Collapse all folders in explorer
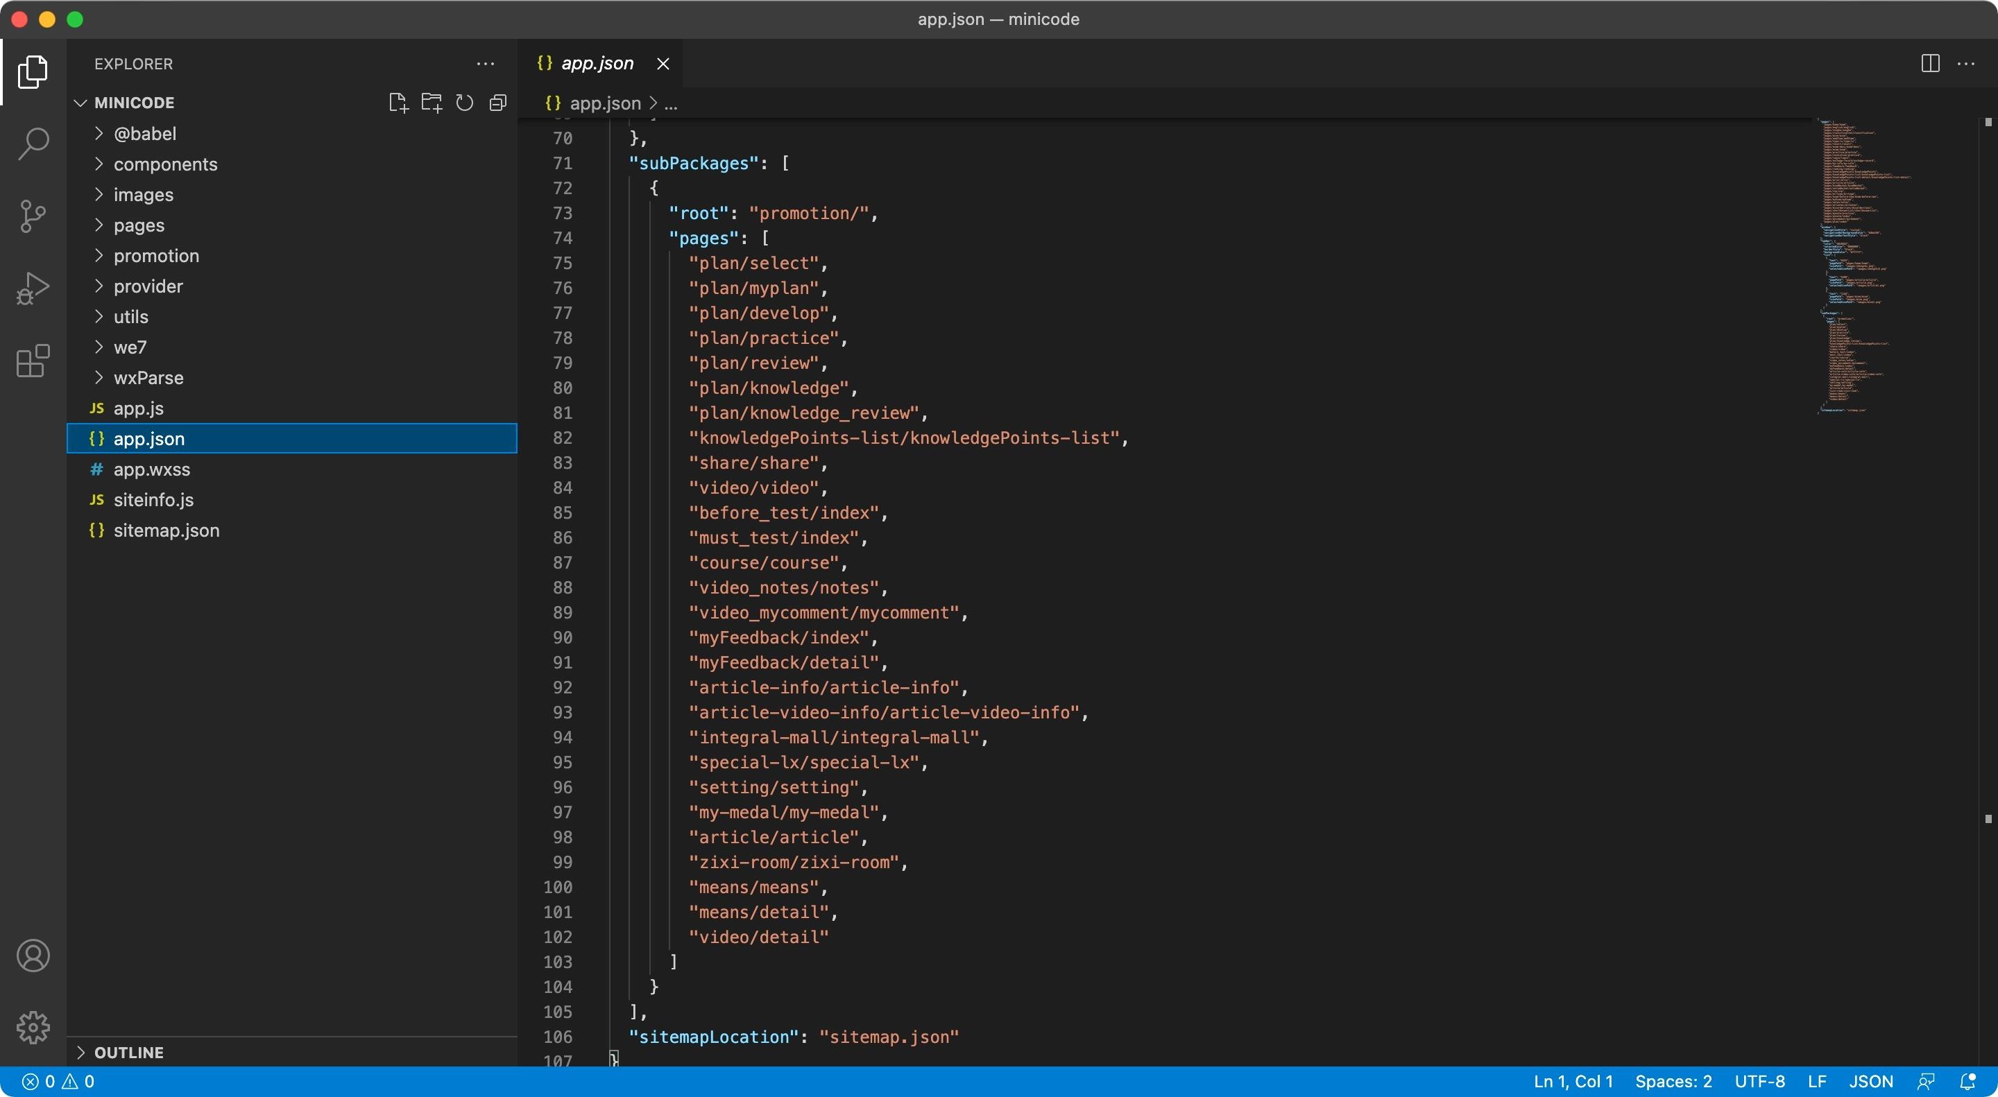Image resolution: width=1998 pixels, height=1097 pixels. pos(498,103)
